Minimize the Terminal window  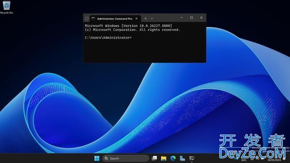[x=182, y=18]
